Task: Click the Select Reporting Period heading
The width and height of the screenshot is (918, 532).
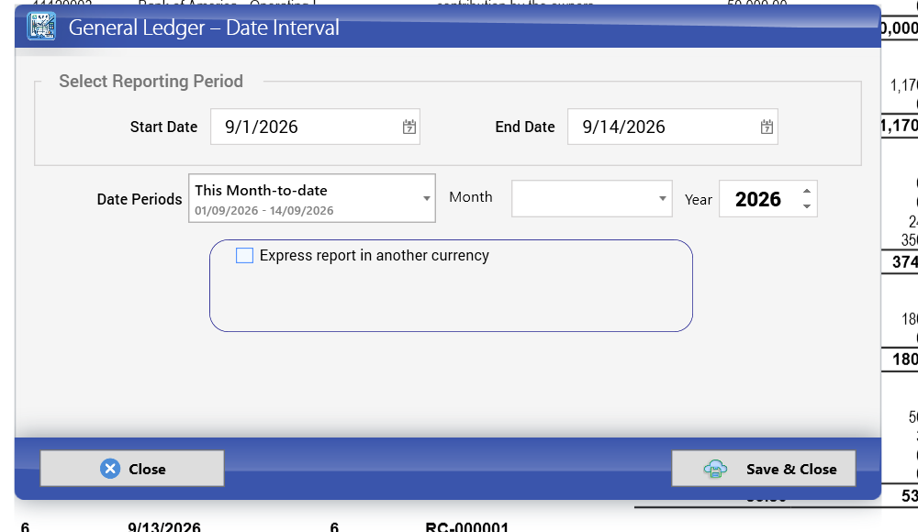Action: coord(151,82)
